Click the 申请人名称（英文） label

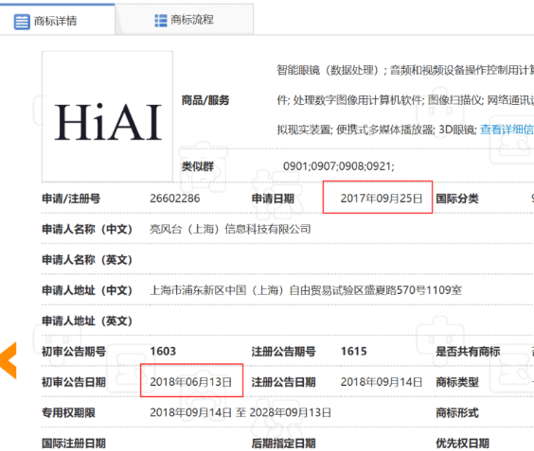coord(87,259)
